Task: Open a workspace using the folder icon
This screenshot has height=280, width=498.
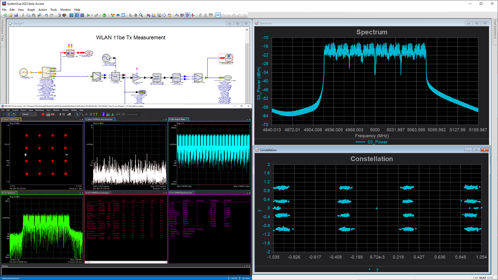Action: (x=11, y=15)
